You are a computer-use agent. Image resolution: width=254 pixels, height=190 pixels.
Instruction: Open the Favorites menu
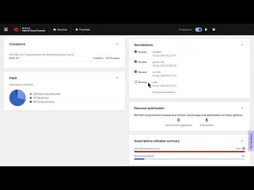(83, 30)
